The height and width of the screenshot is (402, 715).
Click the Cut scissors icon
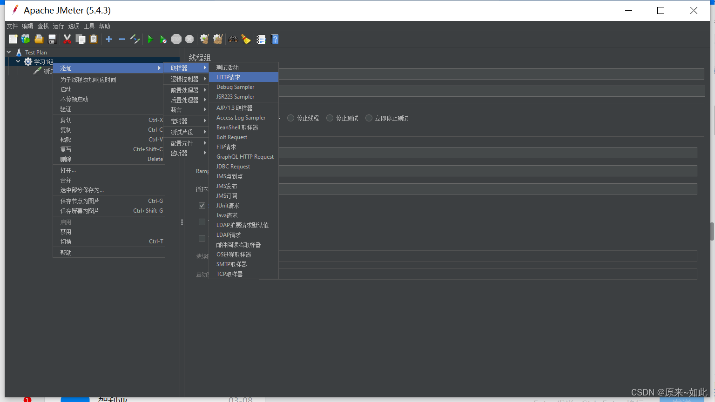tap(67, 39)
